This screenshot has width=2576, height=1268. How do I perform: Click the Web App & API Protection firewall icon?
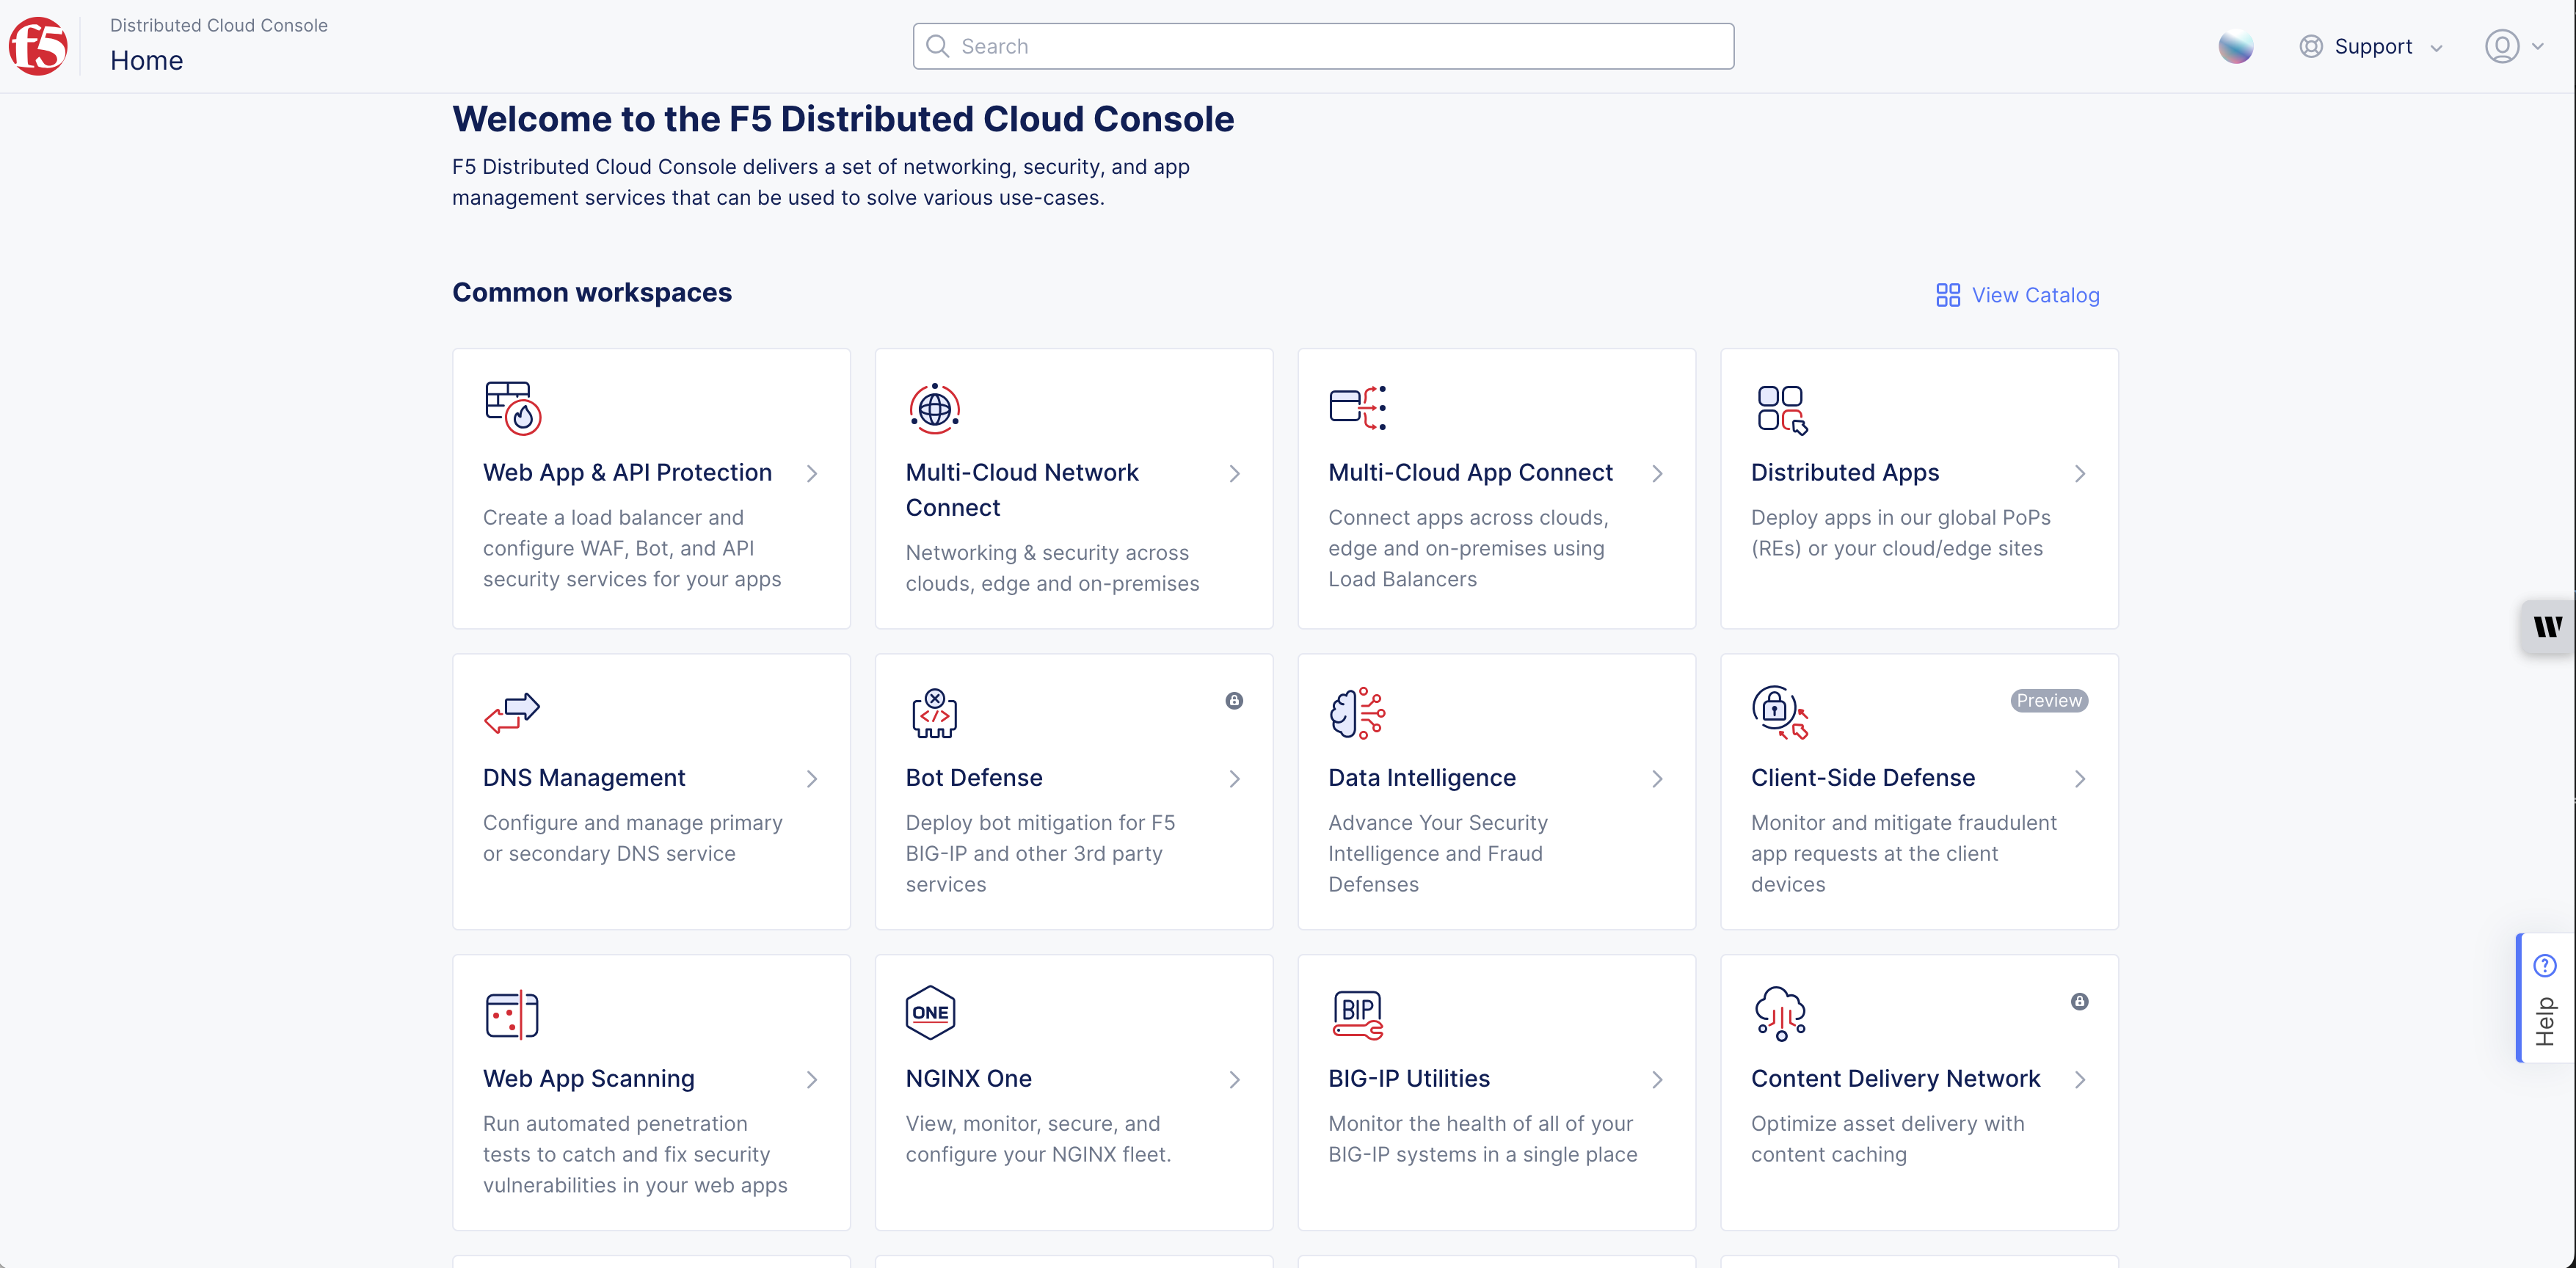coord(512,408)
